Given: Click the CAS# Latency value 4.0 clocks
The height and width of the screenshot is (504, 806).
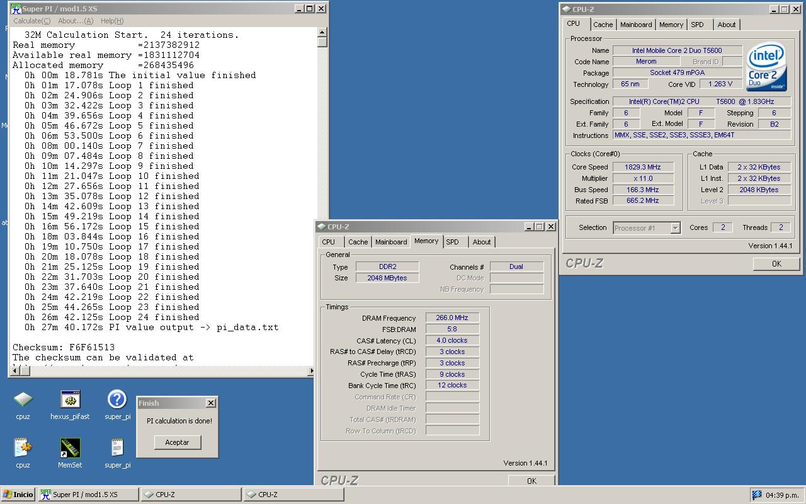Looking at the screenshot, I should (452, 340).
